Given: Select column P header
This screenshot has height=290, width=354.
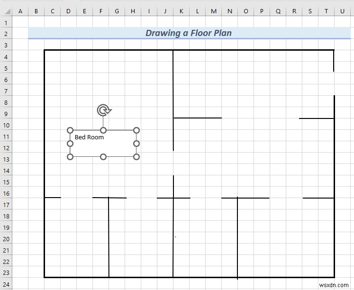Looking at the screenshot, I should (x=262, y=11).
